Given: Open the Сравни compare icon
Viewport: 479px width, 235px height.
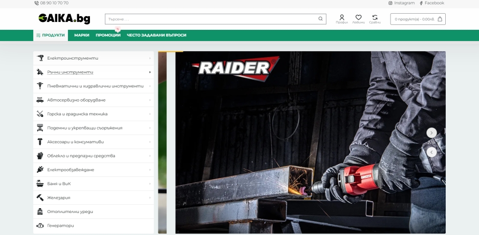Looking at the screenshot, I should point(375,18).
